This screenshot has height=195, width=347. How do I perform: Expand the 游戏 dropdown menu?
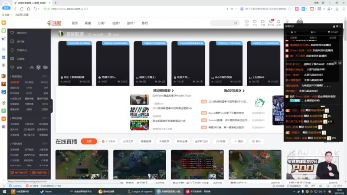pyautogui.click(x=131, y=23)
